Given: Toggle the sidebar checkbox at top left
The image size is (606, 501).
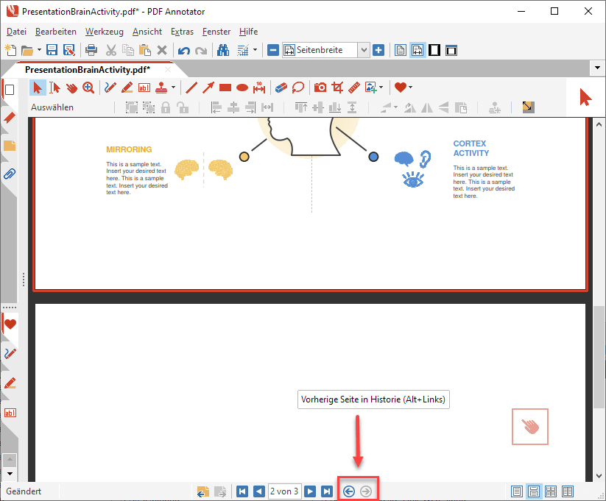Looking at the screenshot, I should (x=10, y=90).
